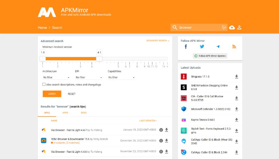
Task: Open APK Mirror Twitter icon
Action: click(202, 47)
